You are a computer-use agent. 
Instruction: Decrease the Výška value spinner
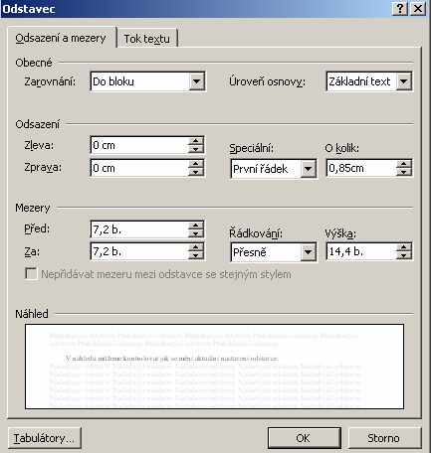(x=404, y=255)
